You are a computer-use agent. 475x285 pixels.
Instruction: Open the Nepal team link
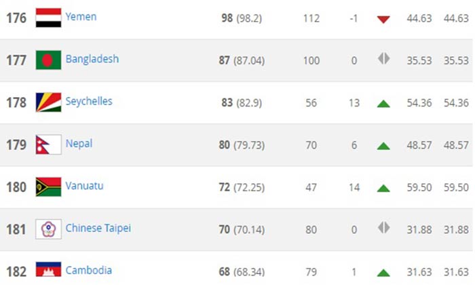click(79, 143)
